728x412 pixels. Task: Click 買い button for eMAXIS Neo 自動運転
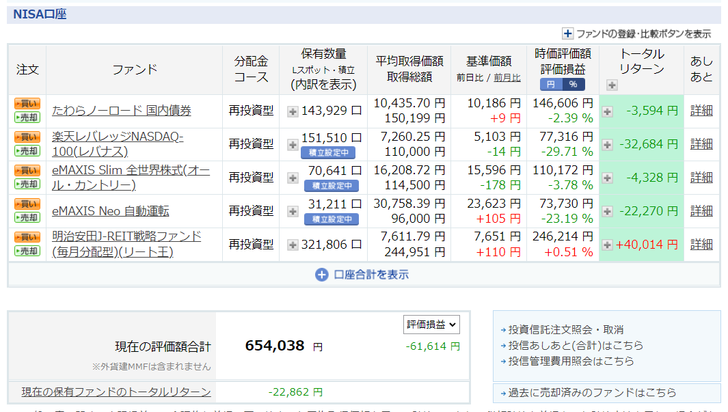coord(27,204)
